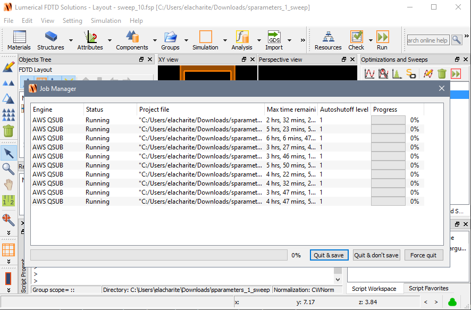The height and width of the screenshot is (310, 471).
Task: Open the View menu
Action: click(x=47, y=21)
